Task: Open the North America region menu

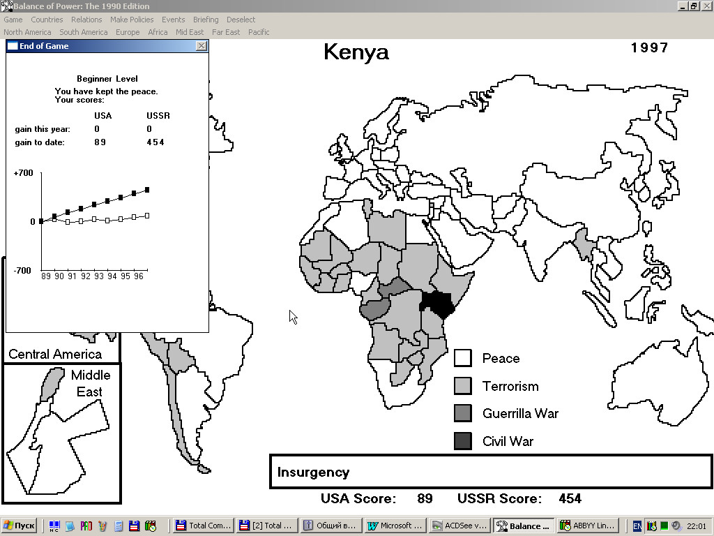Action: pyautogui.click(x=27, y=32)
